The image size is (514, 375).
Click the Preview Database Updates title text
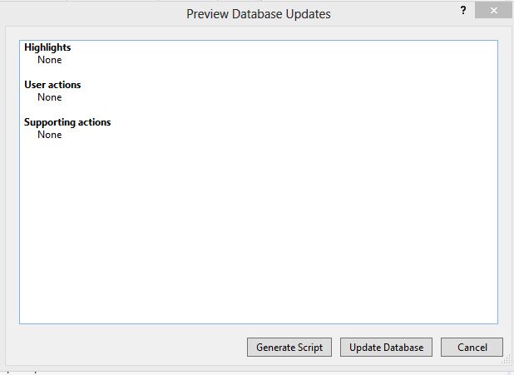[259, 14]
